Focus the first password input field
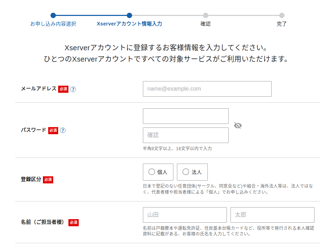Screen dimensions: 334x245 pos(185,116)
